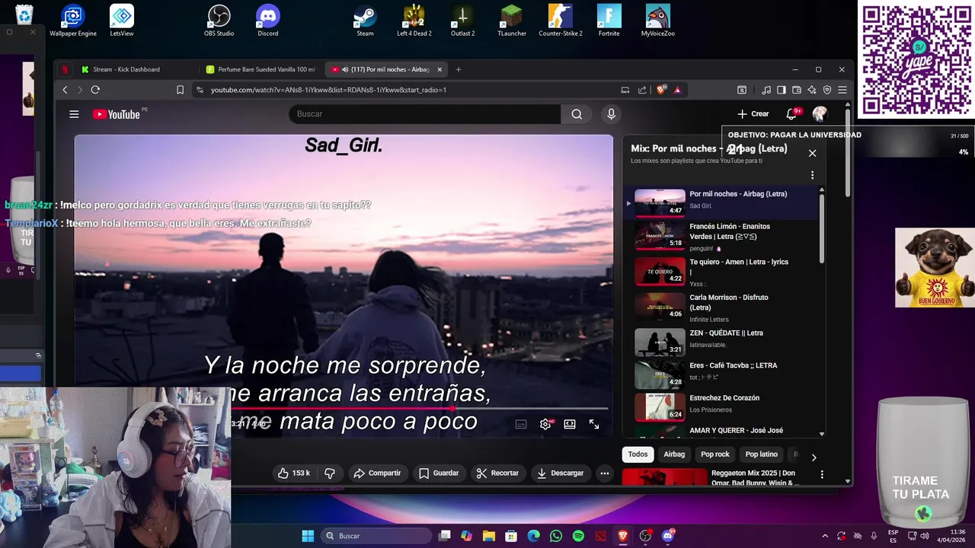Click the Compartir share button

[377, 473]
